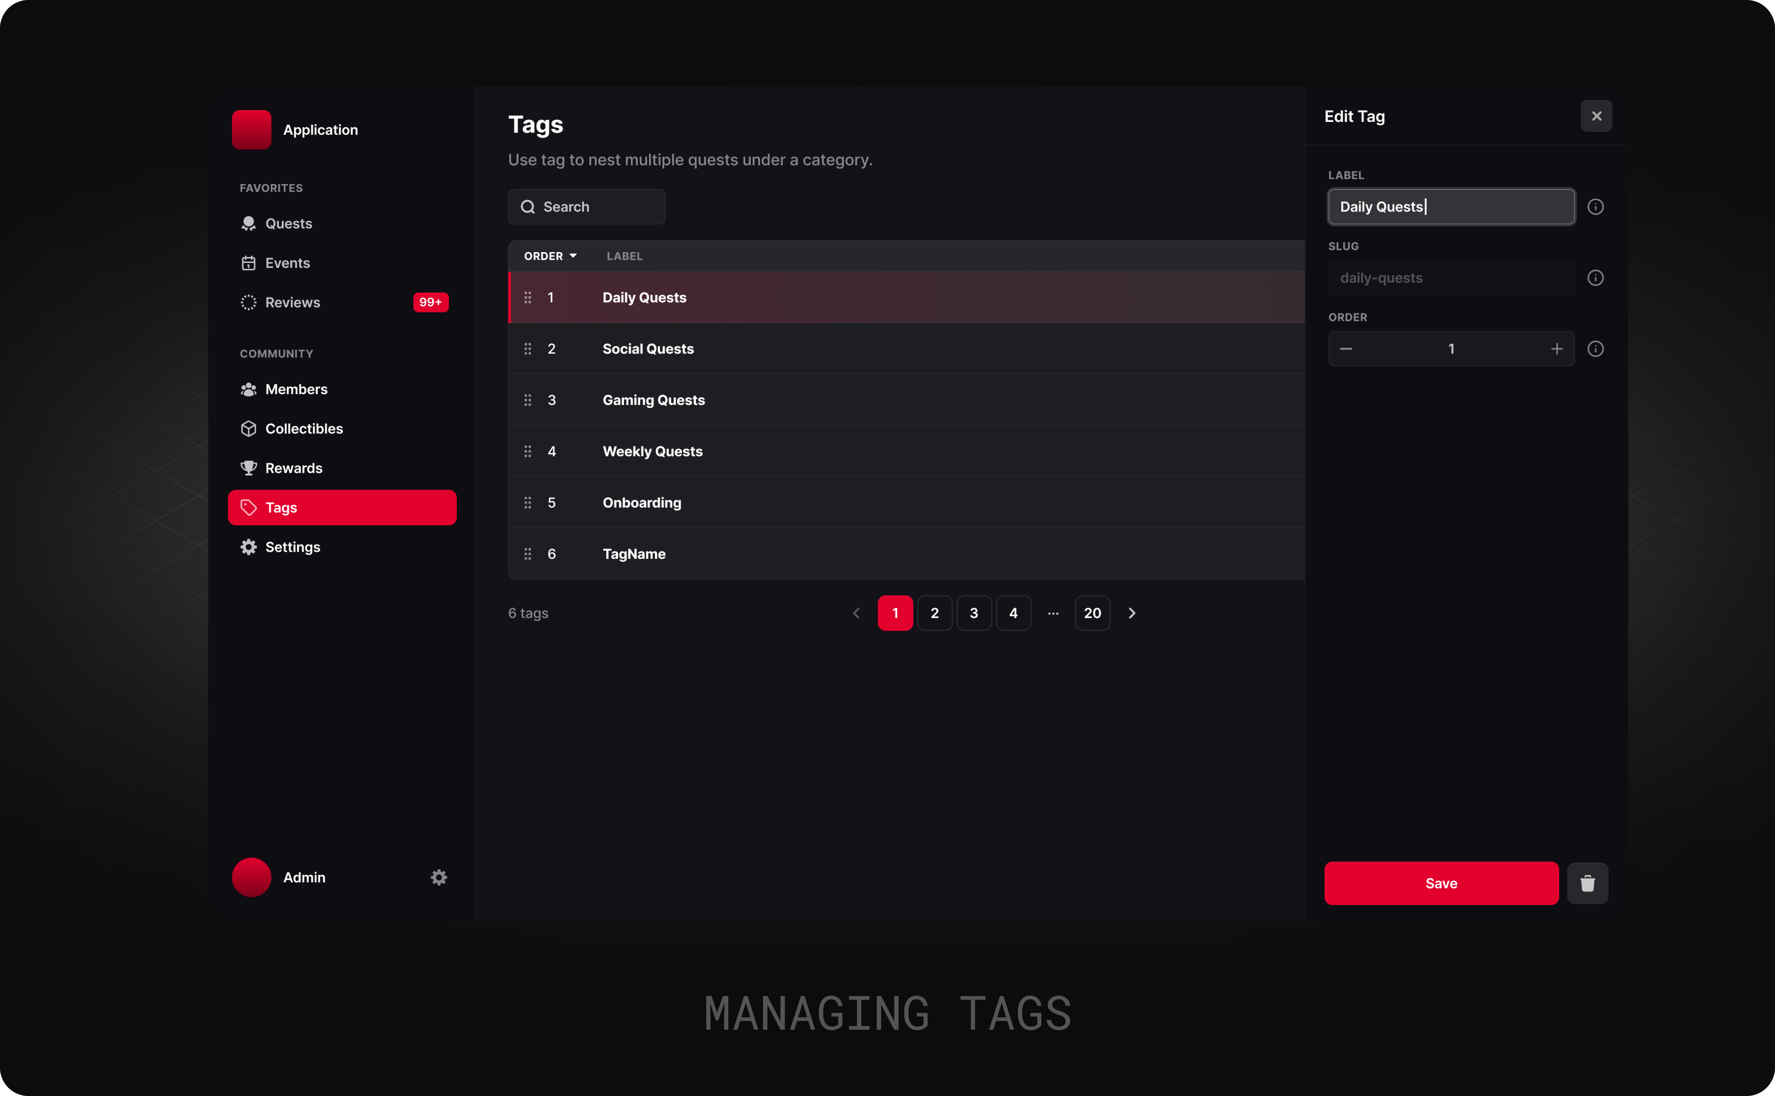The height and width of the screenshot is (1096, 1775).
Task: Go to next page chevron
Action: pos(1132,613)
